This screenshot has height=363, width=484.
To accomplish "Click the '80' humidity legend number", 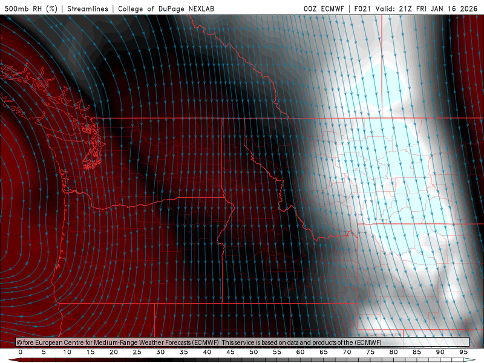I will [393, 352].
